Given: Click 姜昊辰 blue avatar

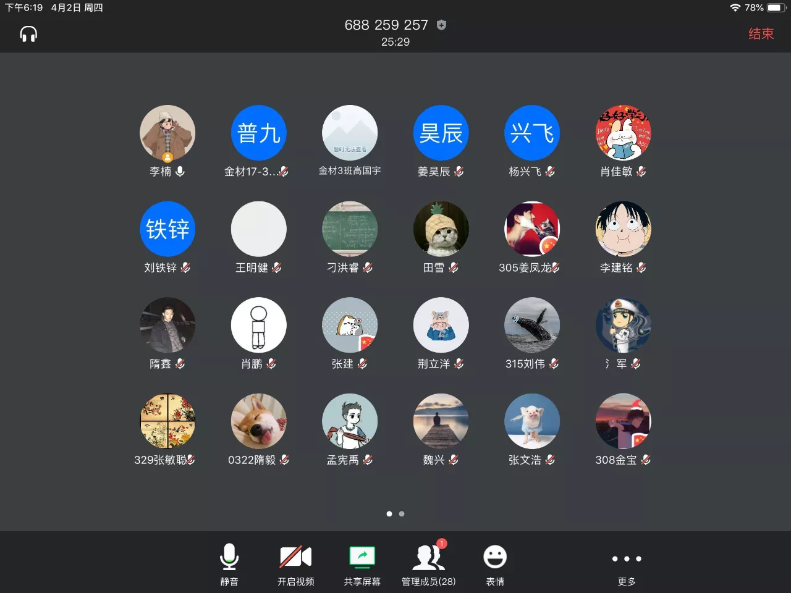Looking at the screenshot, I should [441, 133].
